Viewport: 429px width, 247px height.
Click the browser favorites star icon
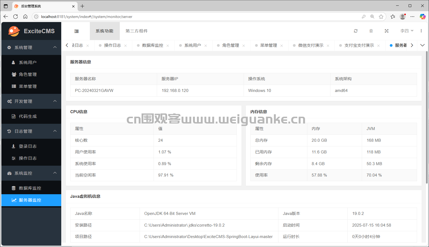pyautogui.click(x=381, y=17)
